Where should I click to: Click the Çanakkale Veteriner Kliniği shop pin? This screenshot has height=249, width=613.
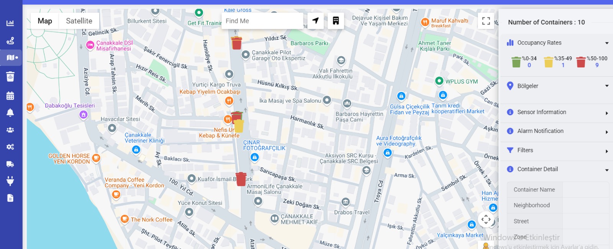(136, 150)
